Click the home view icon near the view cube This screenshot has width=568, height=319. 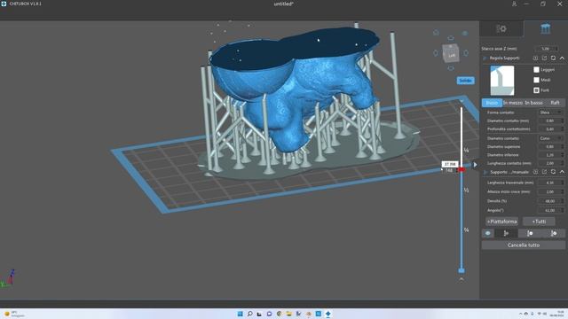coord(436,33)
